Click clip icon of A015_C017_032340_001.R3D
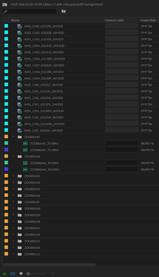 point(19,131)
